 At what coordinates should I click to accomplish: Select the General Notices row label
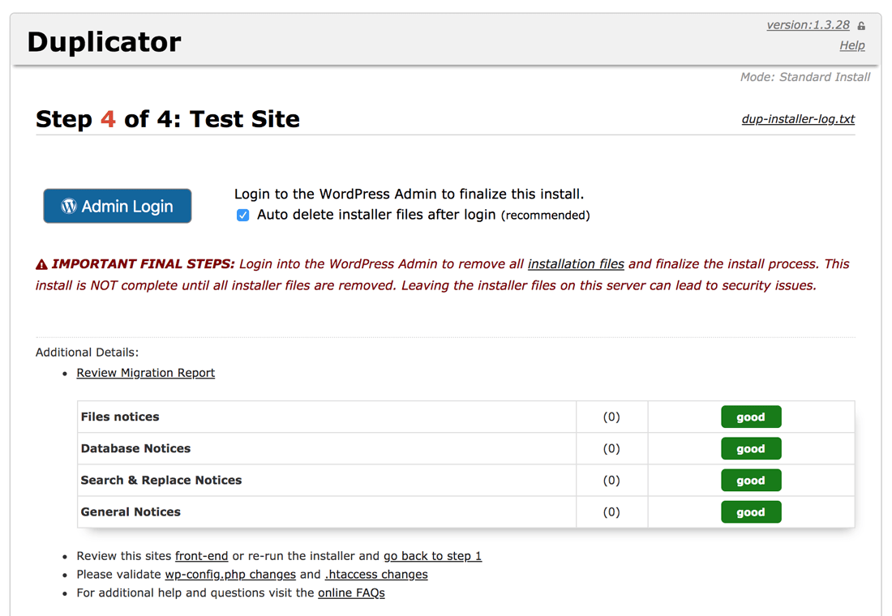(x=131, y=512)
